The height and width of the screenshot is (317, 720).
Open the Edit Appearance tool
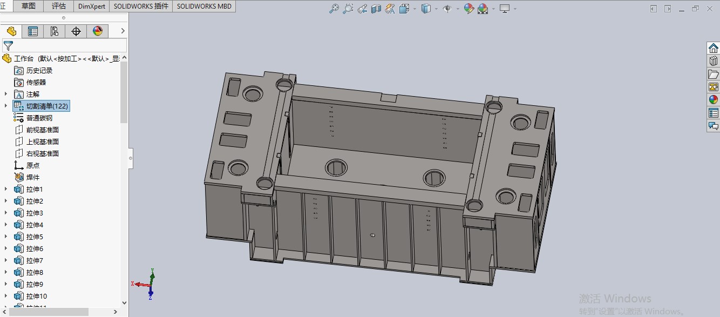[x=468, y=9]
